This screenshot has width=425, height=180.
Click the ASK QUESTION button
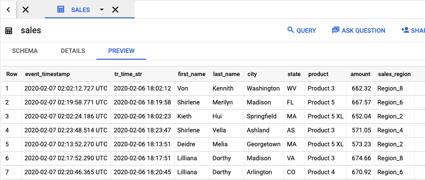358,30
